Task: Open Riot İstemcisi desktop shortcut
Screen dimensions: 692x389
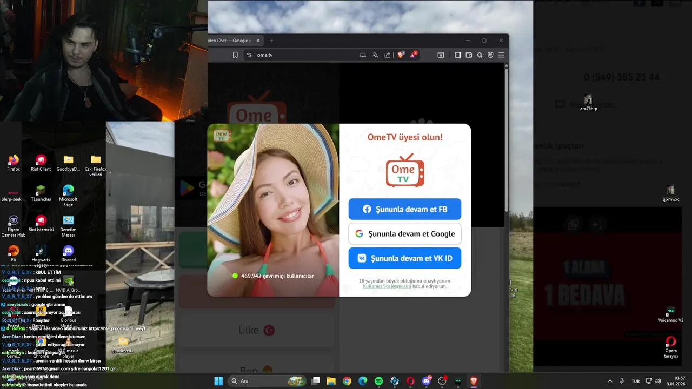Action: pos(41,224)
